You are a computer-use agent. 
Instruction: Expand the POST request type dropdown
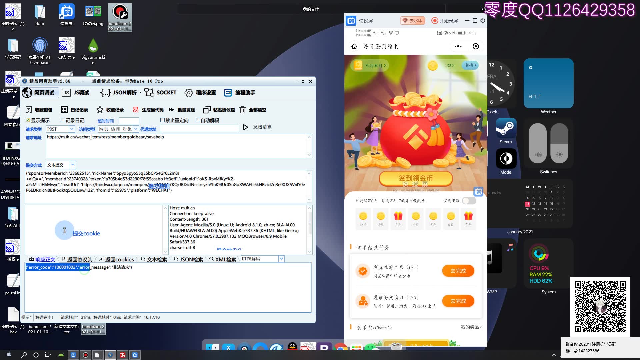(x=70, y=129)
